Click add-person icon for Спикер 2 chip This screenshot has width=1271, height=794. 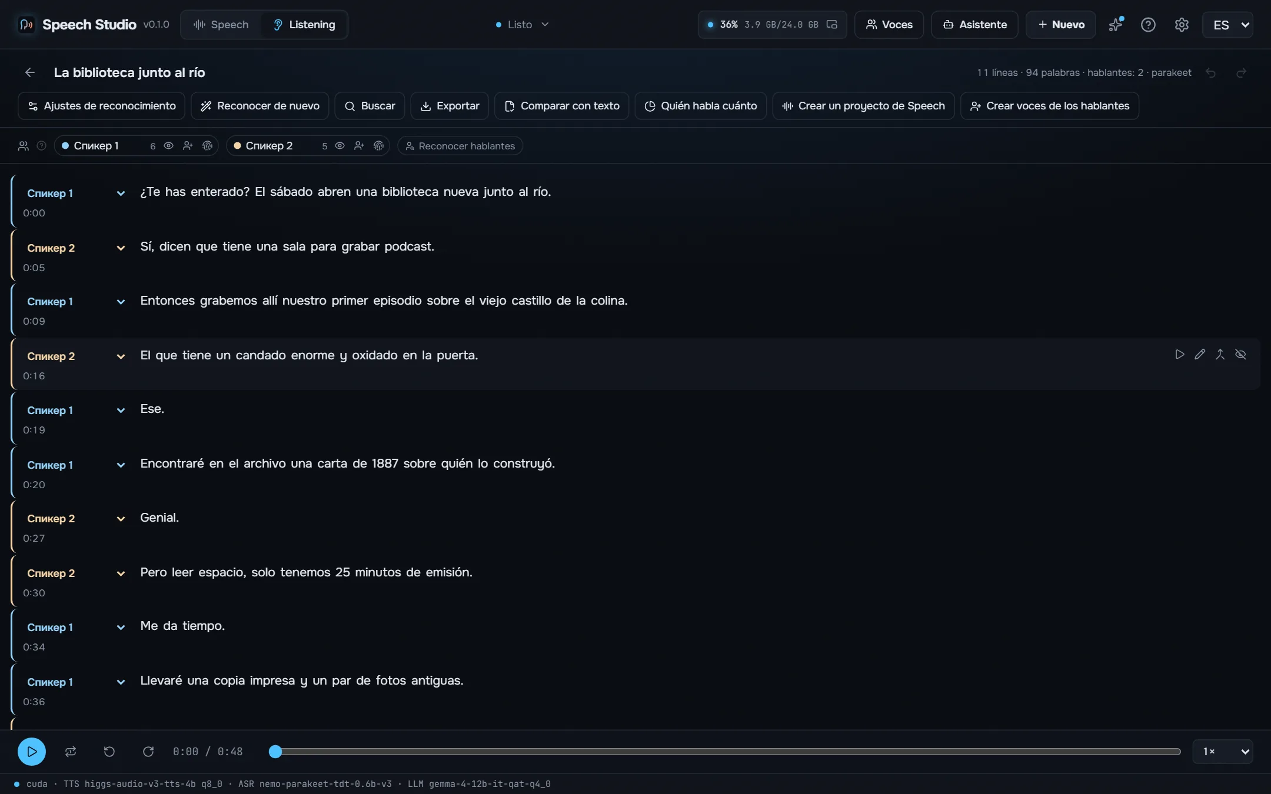point(359,146)
